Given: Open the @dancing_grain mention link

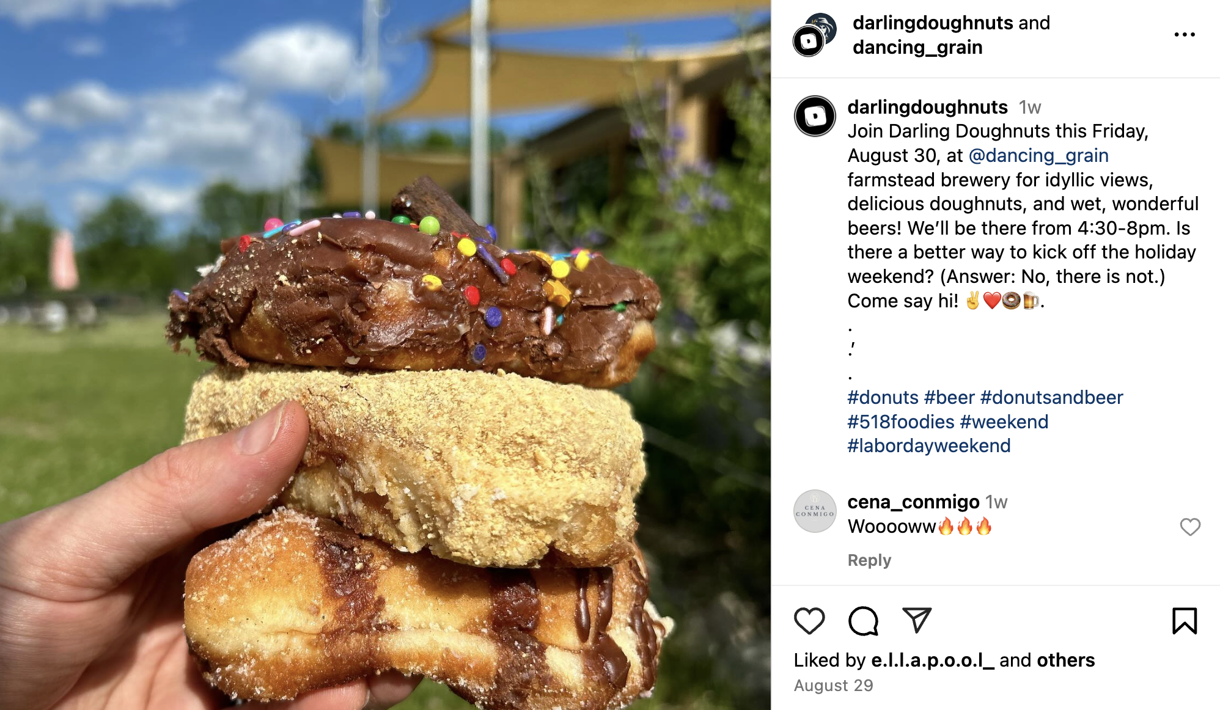Looking at the screenshot, I should pyautogui.click(x=1038, y=155).
